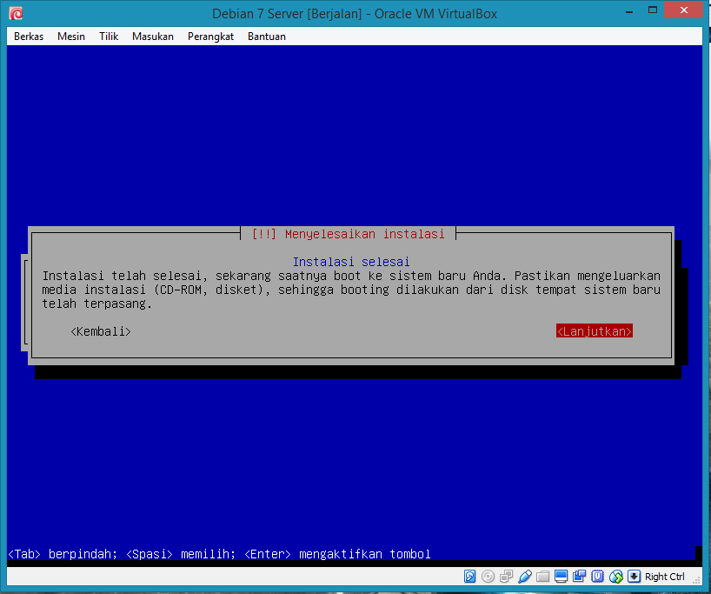
Task: Click the mouse integration status icon
Action: (615, 577)
